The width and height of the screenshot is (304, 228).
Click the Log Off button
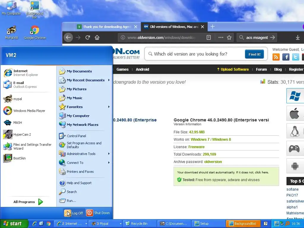pos(74,213)
